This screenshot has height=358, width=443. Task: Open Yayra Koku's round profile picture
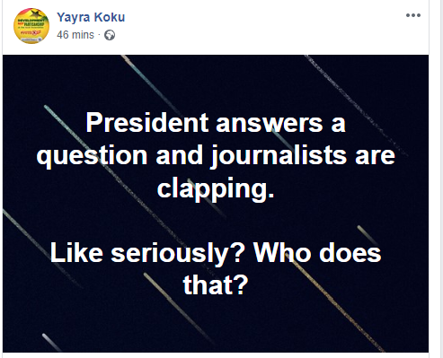31,26
